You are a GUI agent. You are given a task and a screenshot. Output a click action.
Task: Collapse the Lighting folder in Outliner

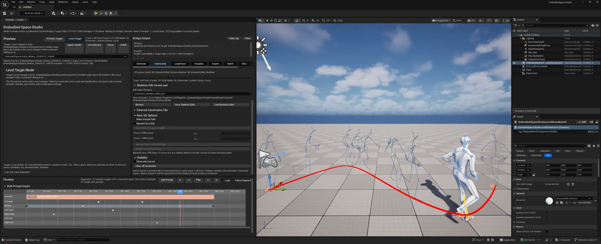coord(521,38)
